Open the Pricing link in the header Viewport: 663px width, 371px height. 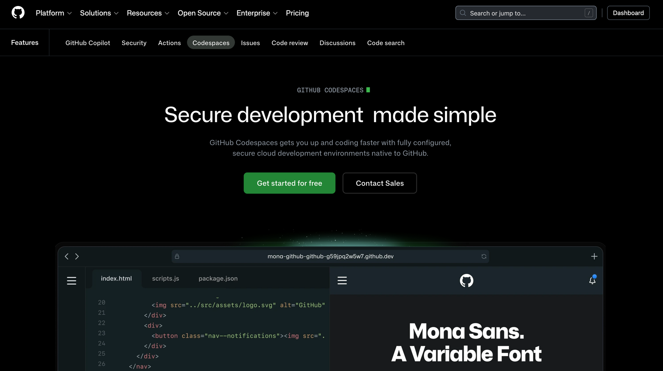click(297, 13)
